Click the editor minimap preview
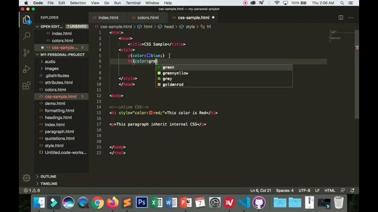Viewport: 378px width, 212px height. point(335,35)
